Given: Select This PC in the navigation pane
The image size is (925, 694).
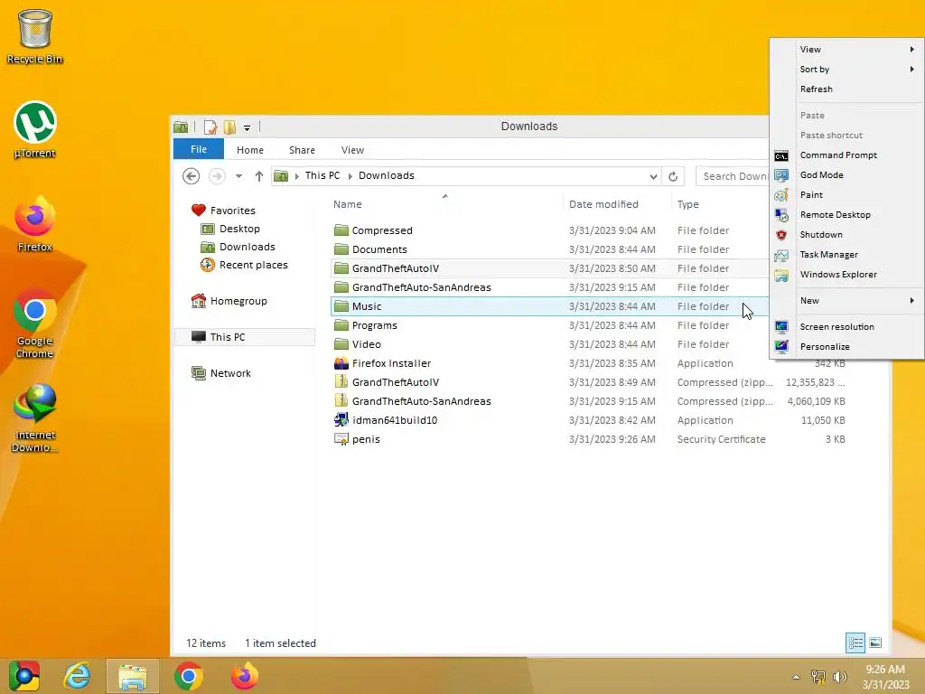Looking at the screenshot, I should (x=245, y=337).
